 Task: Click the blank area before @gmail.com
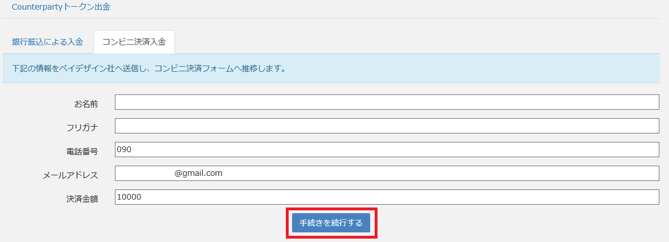point(144,173)
